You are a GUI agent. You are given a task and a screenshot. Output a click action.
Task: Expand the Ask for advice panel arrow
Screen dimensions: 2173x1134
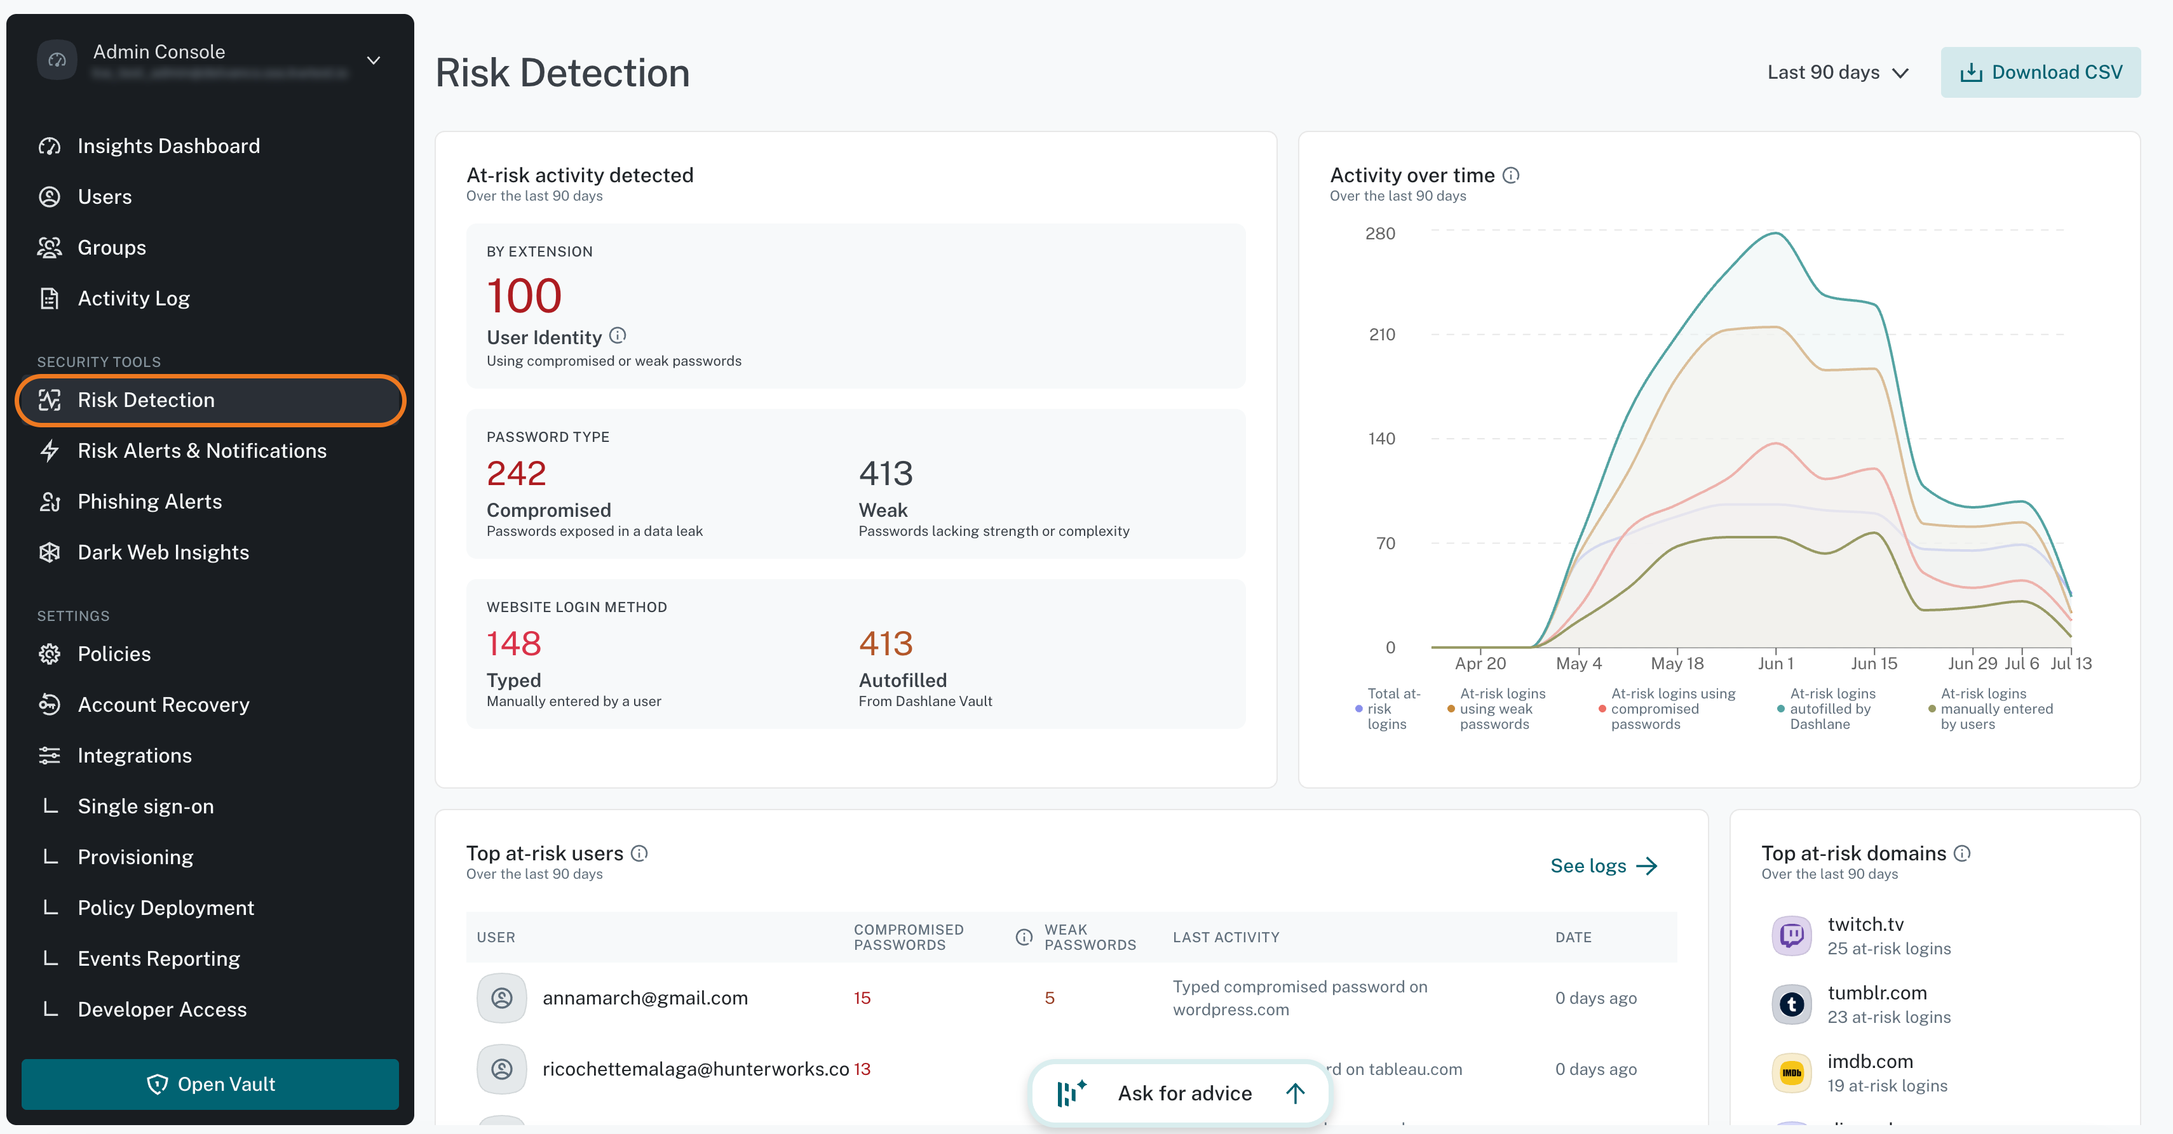[1295, 1093]
